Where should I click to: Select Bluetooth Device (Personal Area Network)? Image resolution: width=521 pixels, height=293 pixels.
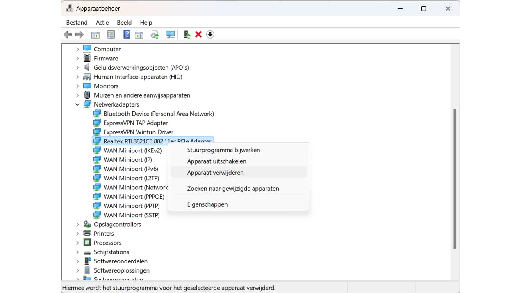point(159,114)
